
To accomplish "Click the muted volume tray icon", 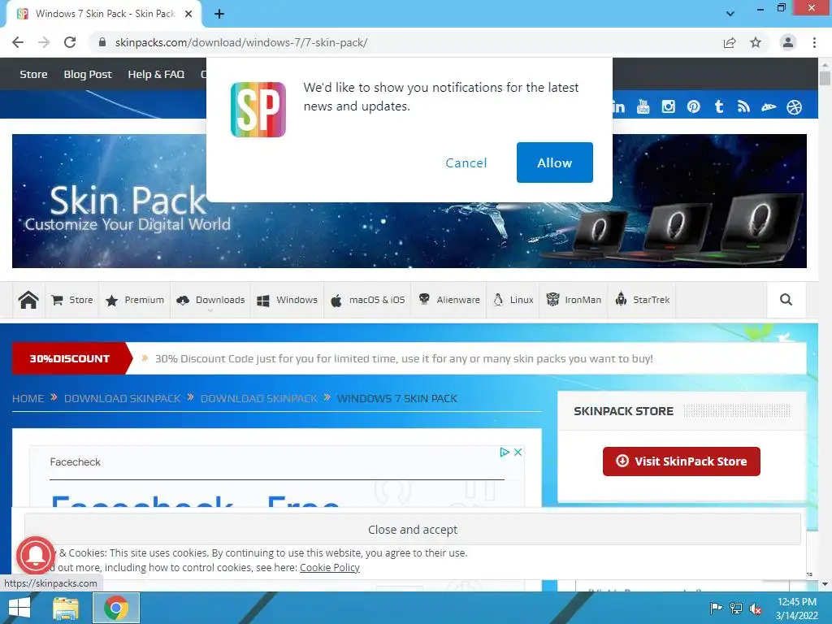I will tap(756, 608).
